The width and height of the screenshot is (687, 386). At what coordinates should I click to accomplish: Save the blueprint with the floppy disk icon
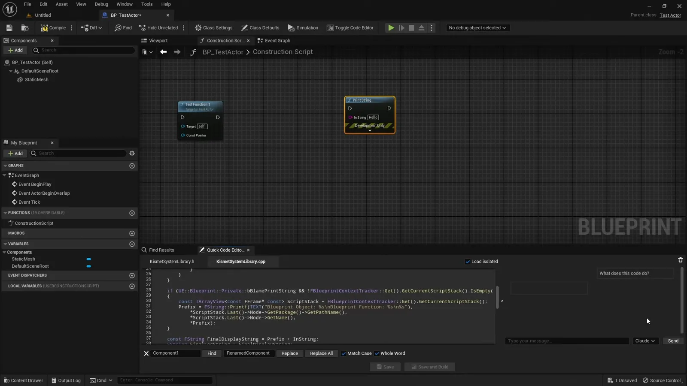9,28
